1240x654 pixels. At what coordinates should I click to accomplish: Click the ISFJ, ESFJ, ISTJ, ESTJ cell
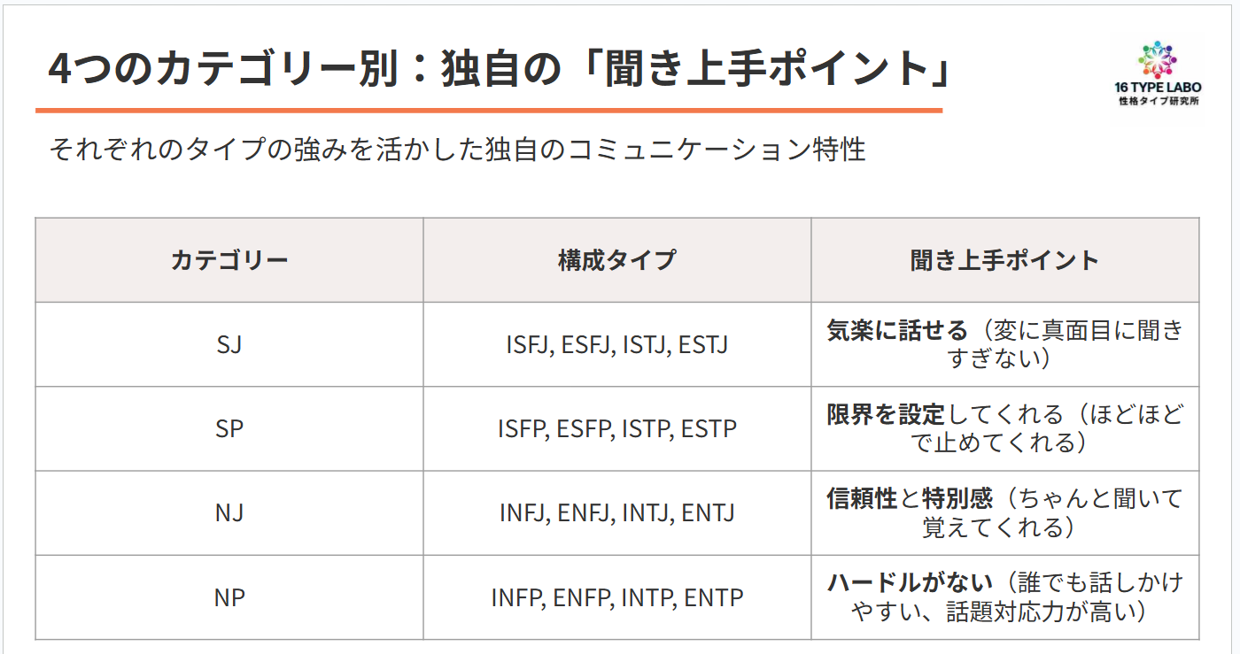tap(616, 344)
